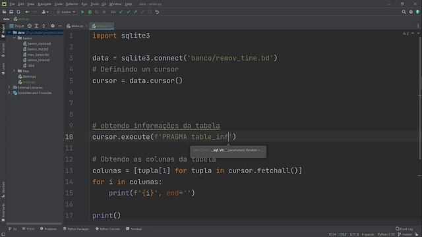The height and width of the screenshot is (237, 422).
Task: Click the Expand All icon in Project panel
Action: pos(36,26)
